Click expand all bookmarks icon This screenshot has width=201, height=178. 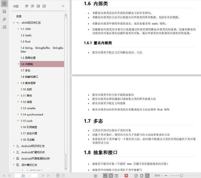point(26,6)
